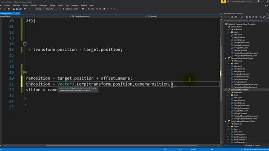
Task: Click the editor split handle above scrollbar
Action: point(221,19)
